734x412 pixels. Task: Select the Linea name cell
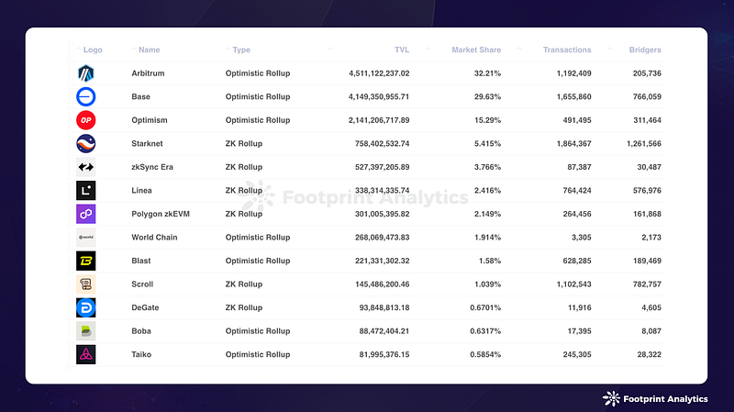click(141, 191)
